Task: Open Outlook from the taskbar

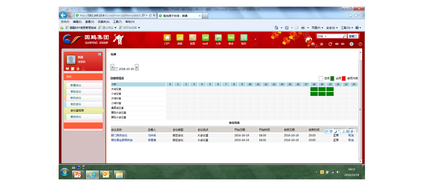Action: coord(106,174)
